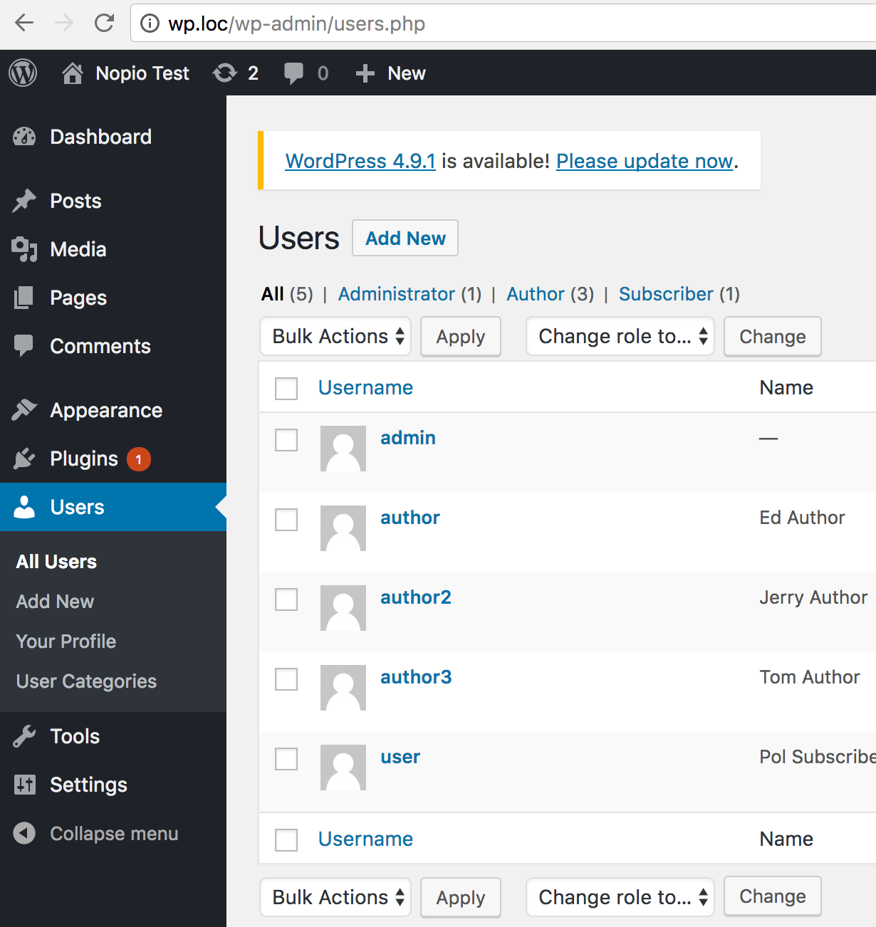Open Settings via the wrench-panel icon
Viewport: 876px width, 927px height.
(x=24, y=785)
